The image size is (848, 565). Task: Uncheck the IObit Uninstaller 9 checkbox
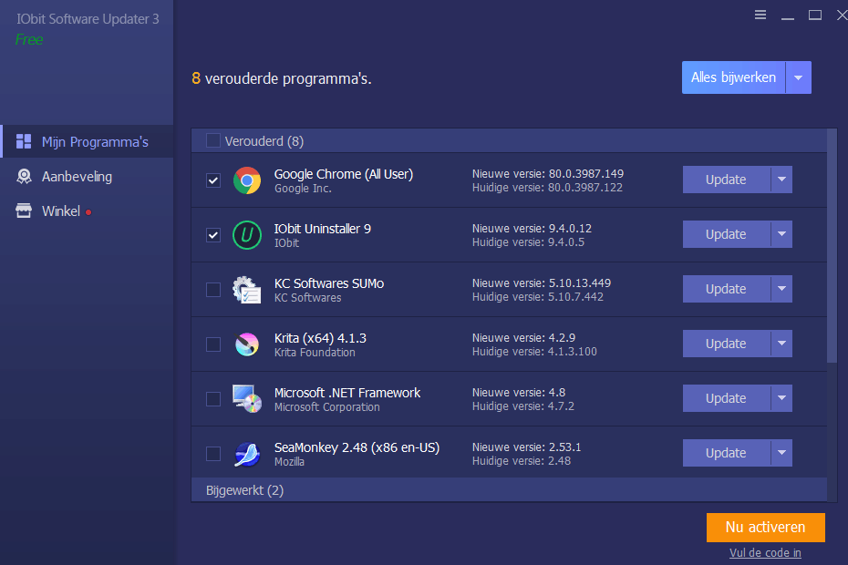pyautogui.click(x=213, y=235)
